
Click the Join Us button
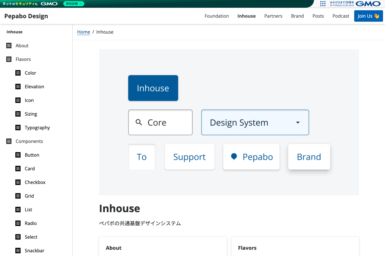pos(368,16)
